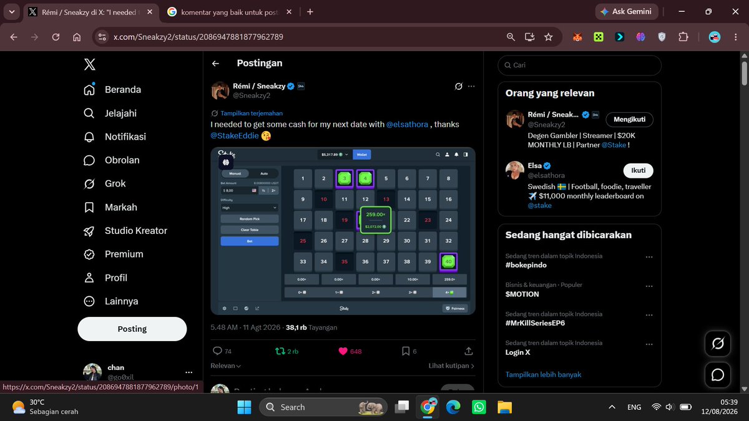Click Tampilkan terjemahan link
The width and height of the screenshot is (749, 421).
tap(252, 114)
